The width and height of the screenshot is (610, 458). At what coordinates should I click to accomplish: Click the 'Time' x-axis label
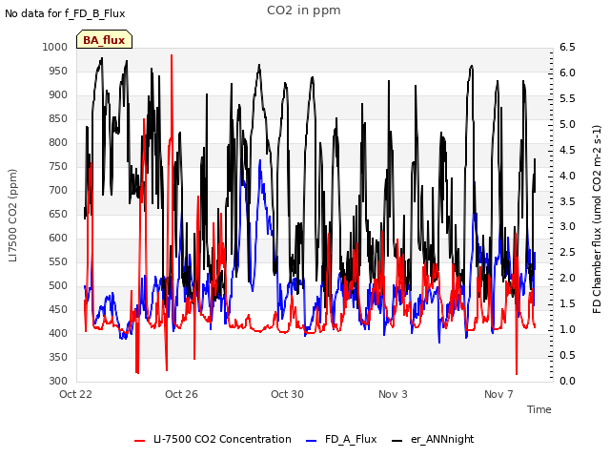[x=539, y=409]
